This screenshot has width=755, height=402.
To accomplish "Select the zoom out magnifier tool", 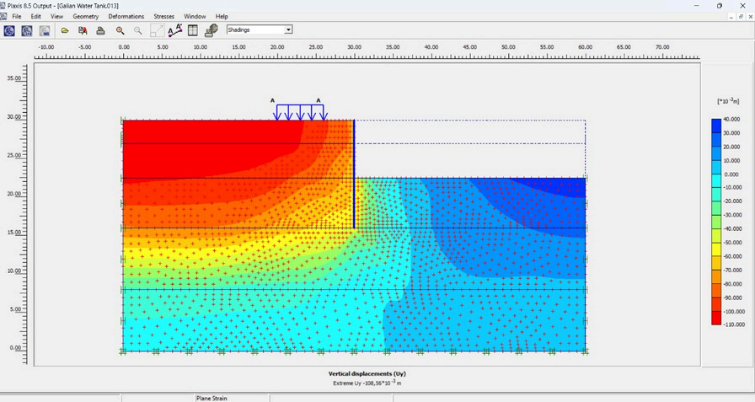I will coord(138,31).
